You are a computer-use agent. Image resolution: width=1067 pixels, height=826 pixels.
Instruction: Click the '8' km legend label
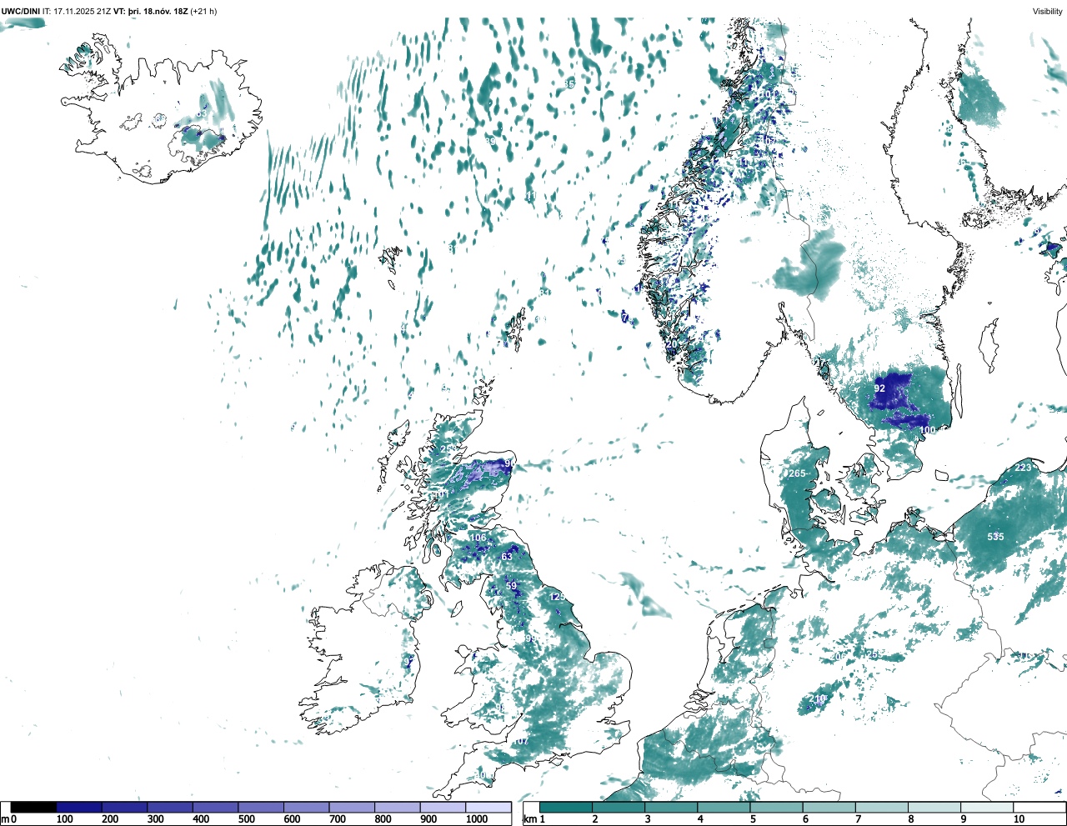pos(910,819)
